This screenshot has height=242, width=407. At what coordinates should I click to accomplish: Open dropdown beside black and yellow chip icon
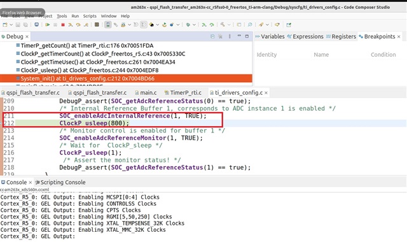coord(158,25)
